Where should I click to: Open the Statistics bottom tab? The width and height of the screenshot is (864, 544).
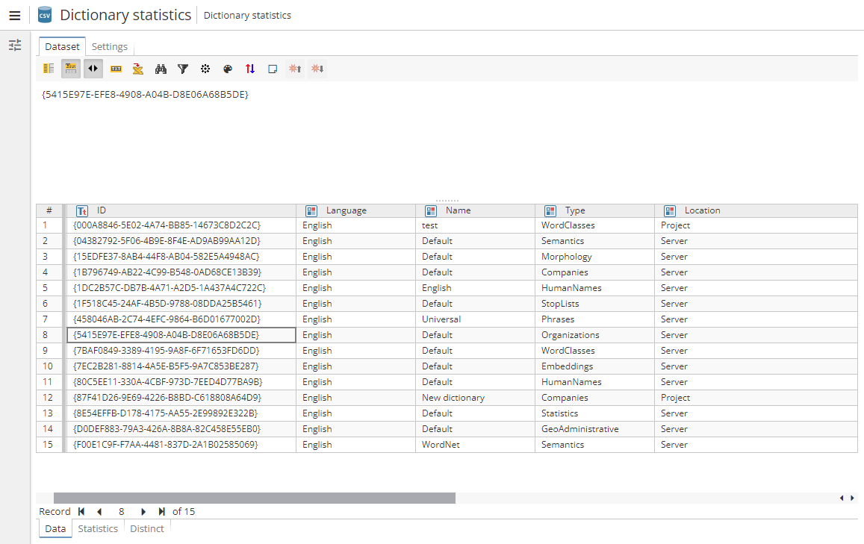point(98,528)
